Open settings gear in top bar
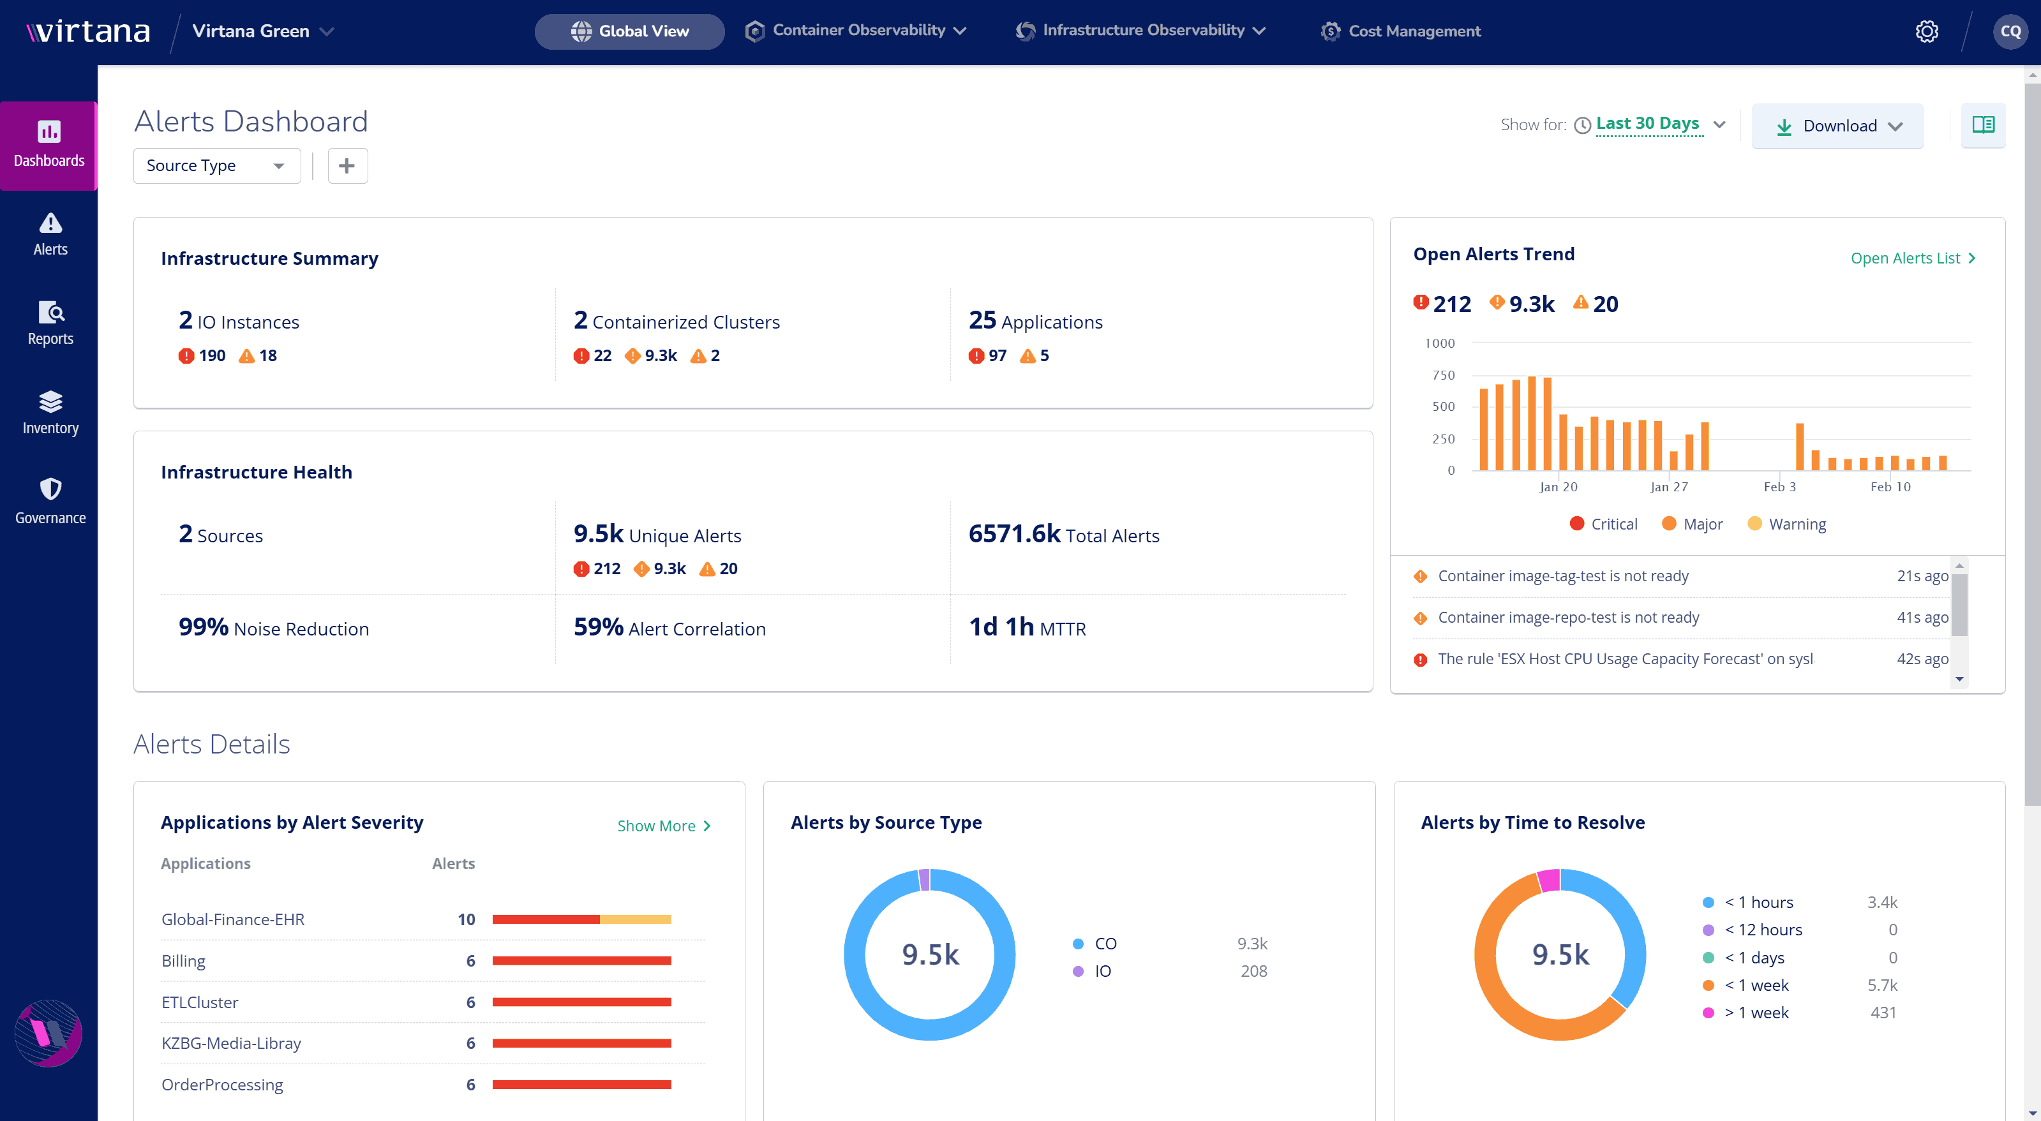Image resolution: width=2041 pixels, height=1121 pixels. [x=1927, y=31]
